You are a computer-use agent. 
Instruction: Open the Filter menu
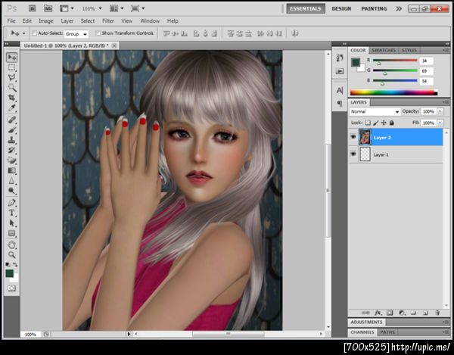(108, 21)
